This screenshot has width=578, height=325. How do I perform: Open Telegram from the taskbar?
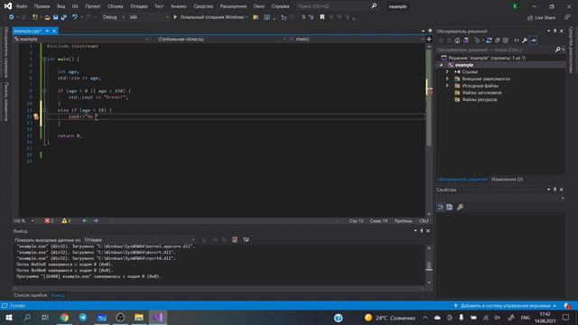(83, 317)
